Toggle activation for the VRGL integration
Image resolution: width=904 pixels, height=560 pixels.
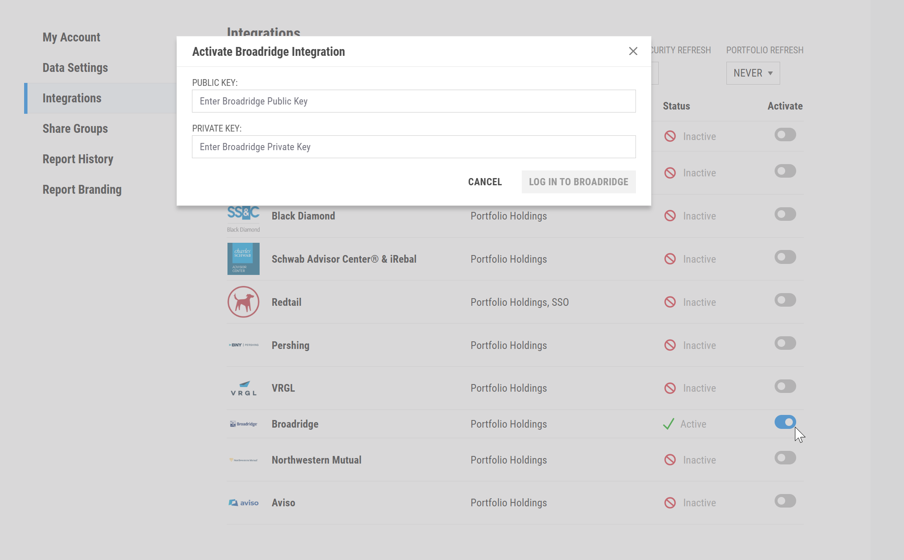point(785,386)
